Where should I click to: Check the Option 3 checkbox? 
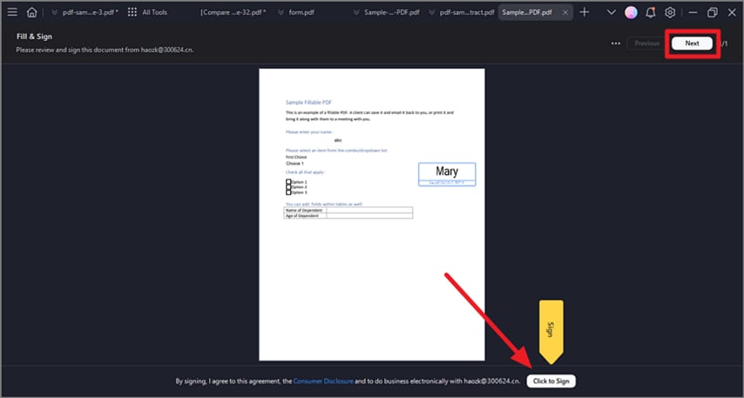click(x=288, y=192)
